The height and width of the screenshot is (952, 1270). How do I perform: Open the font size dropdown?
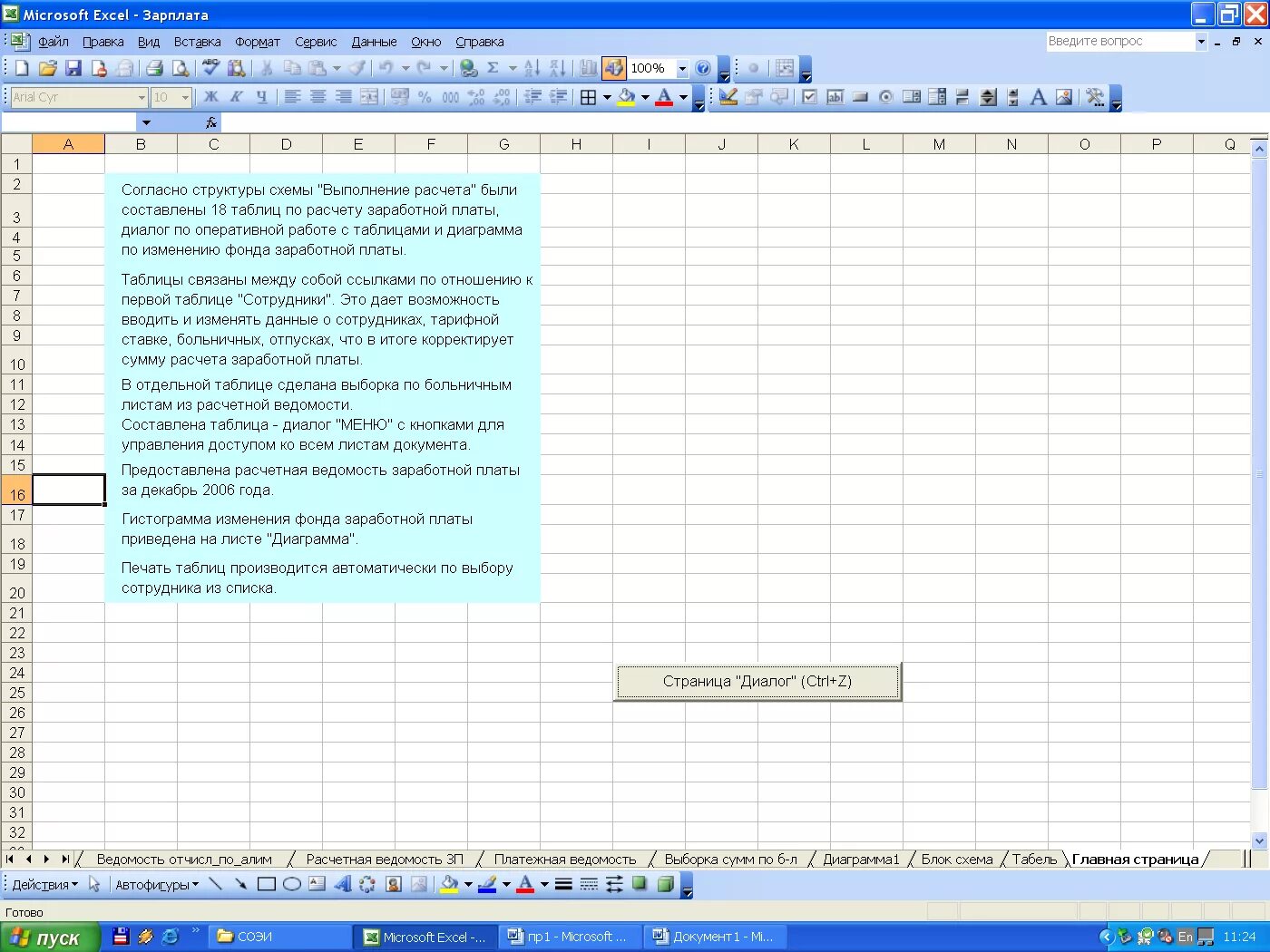point(185,97)
